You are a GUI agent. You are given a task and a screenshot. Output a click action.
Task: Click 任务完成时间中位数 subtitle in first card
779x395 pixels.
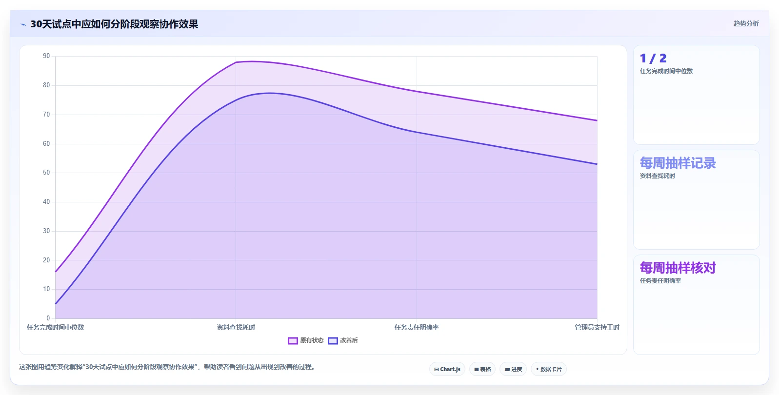tap(666, 71)
